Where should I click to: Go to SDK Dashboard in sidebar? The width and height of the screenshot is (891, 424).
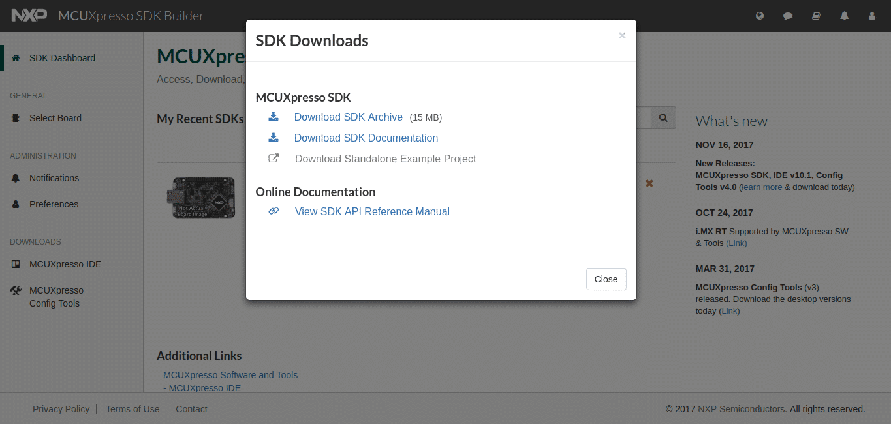[62, 58]
